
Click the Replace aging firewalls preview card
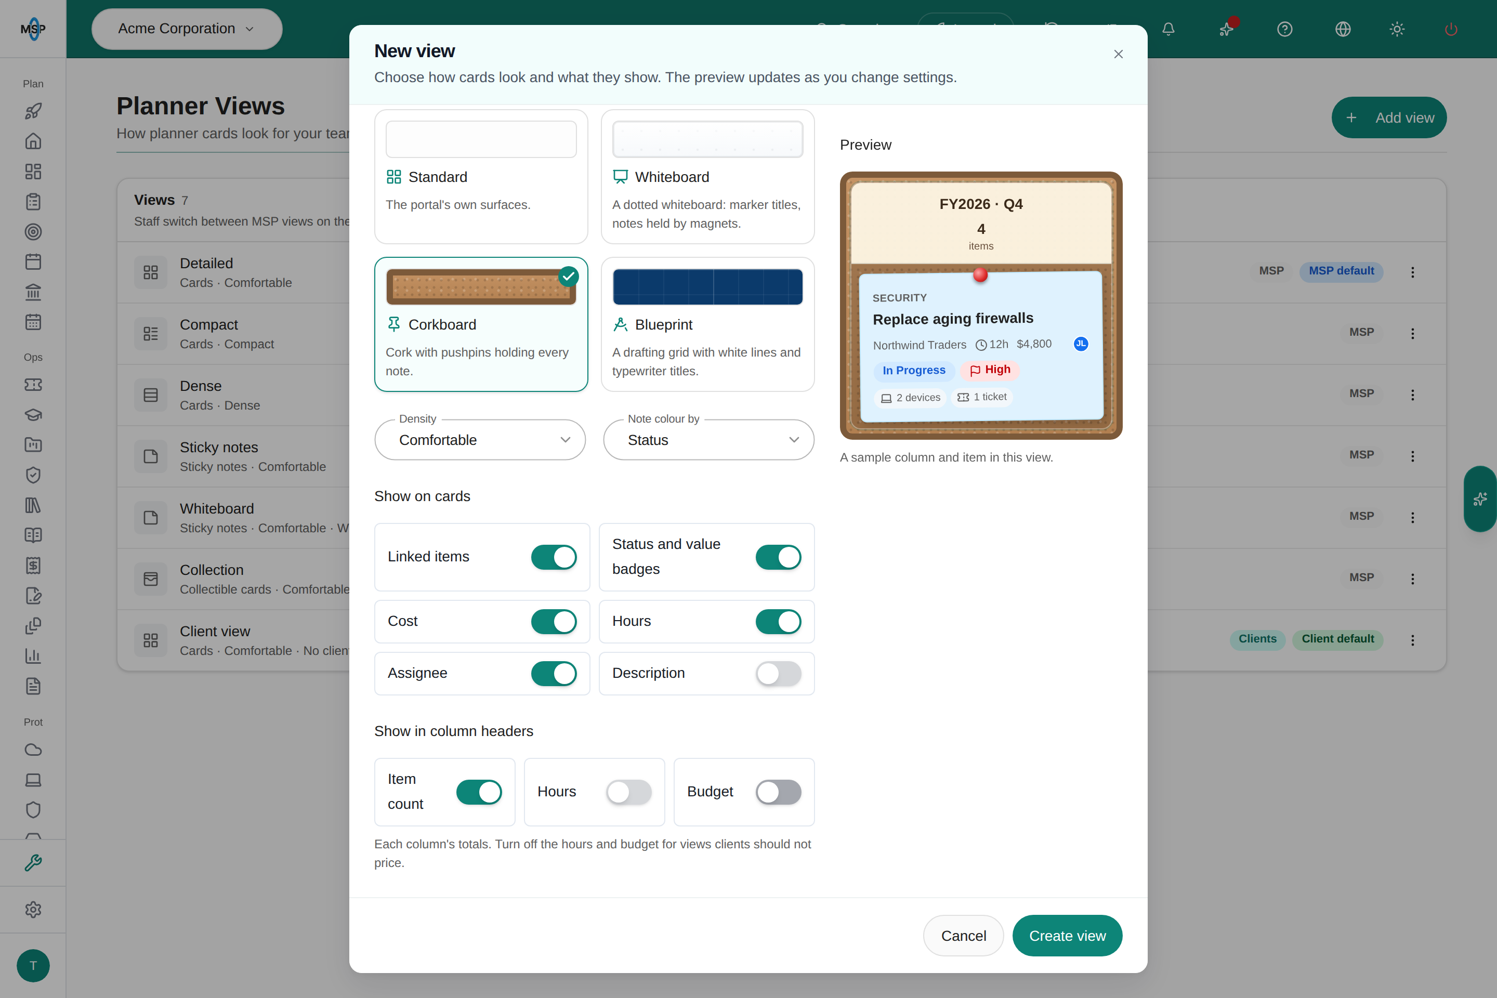tap(981, 347)
